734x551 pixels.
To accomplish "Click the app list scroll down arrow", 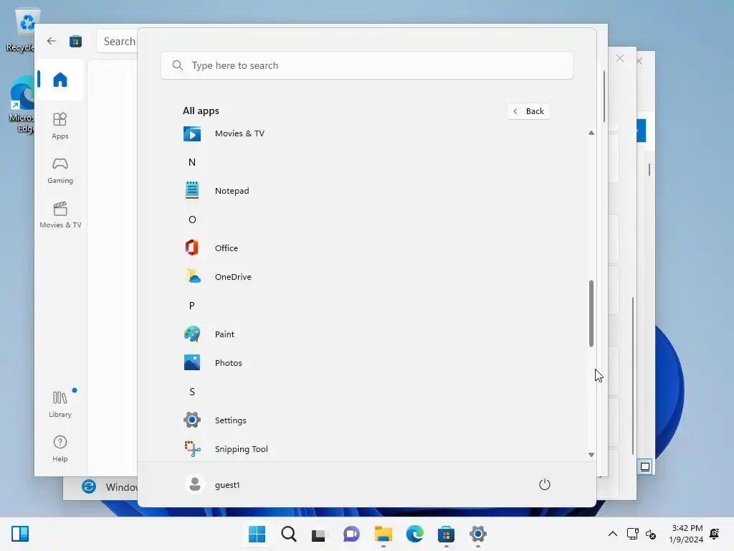I will 591,455.
